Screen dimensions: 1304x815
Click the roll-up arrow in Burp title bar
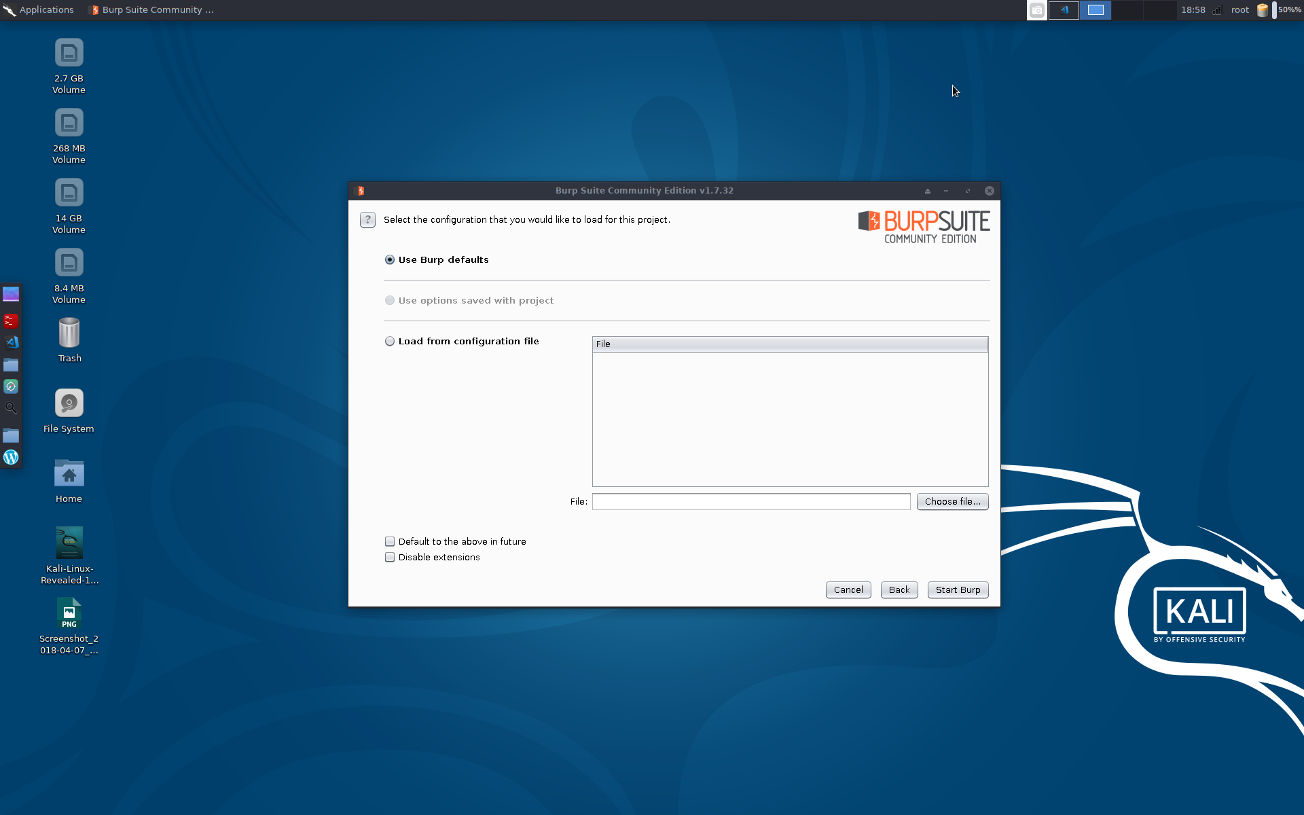click(927, 191)
